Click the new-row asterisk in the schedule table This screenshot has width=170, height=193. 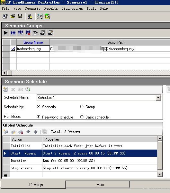[x=5, y=175]
